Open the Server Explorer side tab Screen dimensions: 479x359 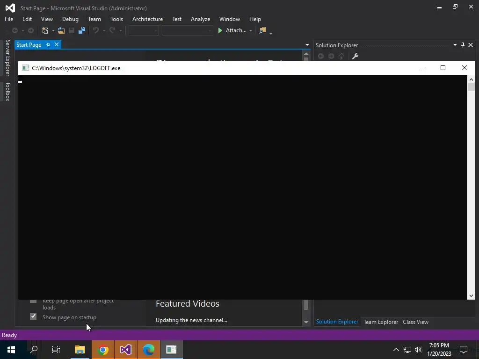click(x=7, y=57)
